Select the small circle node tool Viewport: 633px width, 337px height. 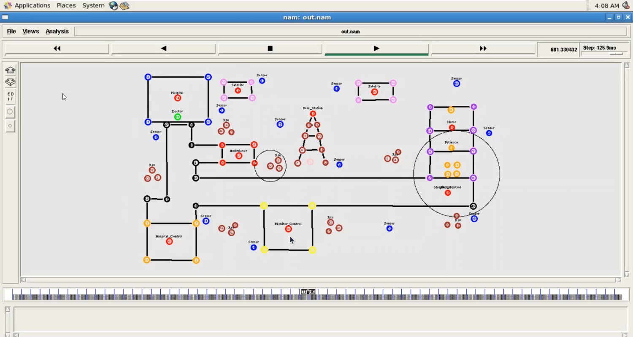click(10, 125)
